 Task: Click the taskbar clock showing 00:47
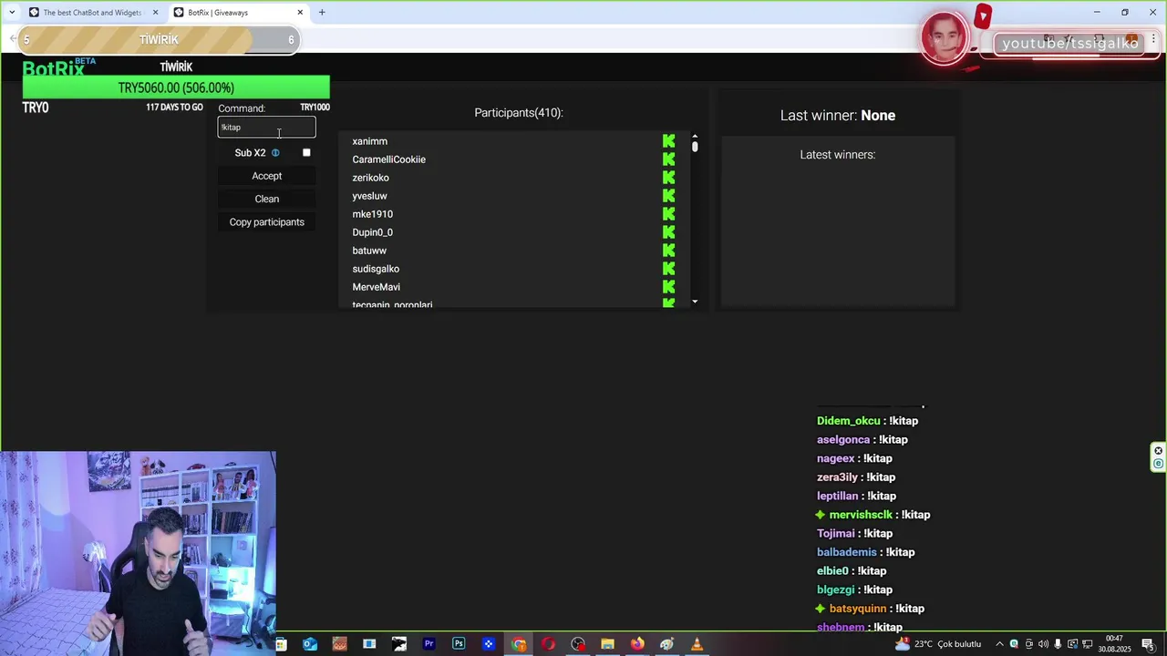[1114, 644]
